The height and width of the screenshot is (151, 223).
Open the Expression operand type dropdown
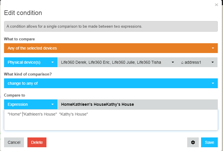(x=31, y=104)
